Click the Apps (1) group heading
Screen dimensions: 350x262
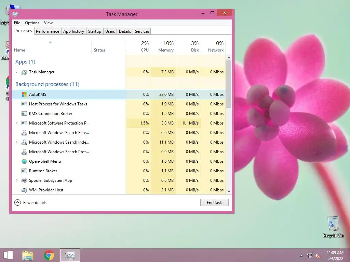point(25,62)
